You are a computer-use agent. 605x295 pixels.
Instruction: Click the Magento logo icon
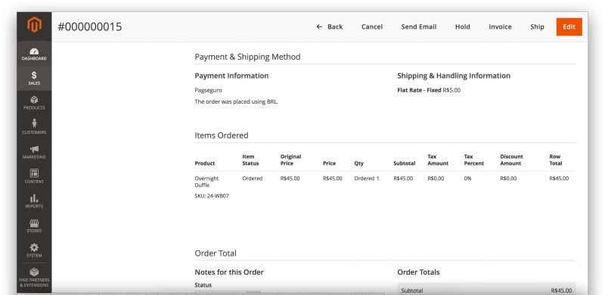(x=34, y=25)
